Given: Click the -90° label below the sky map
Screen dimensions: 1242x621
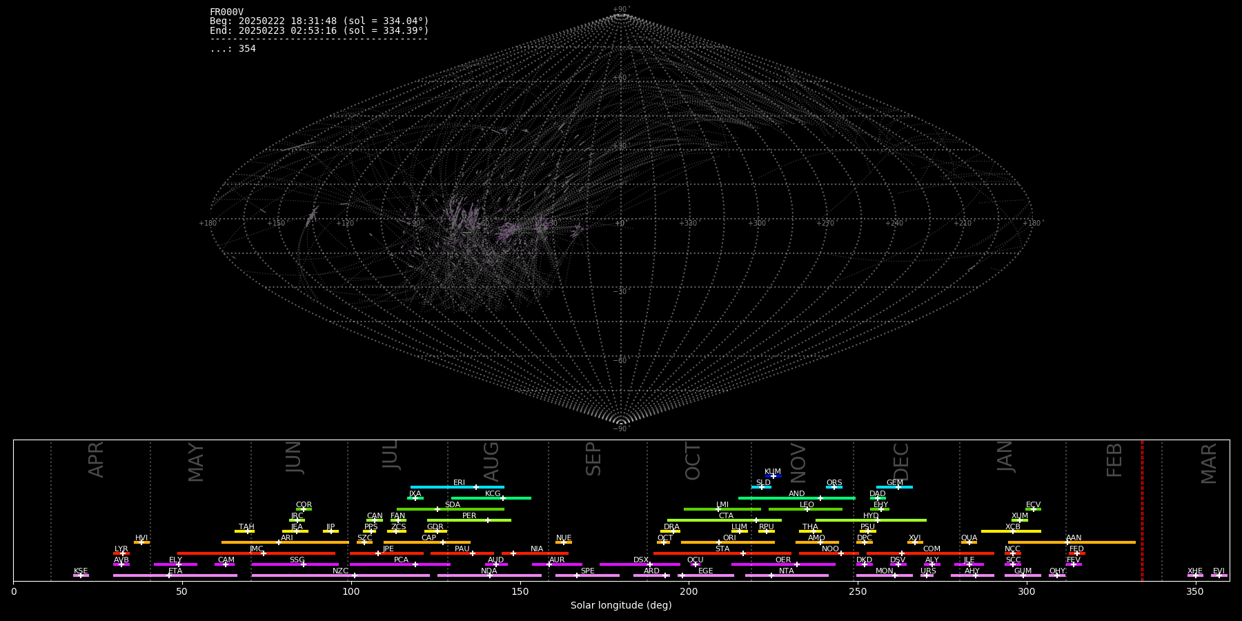Looking at the screenshot, I should tap(622, 428).
